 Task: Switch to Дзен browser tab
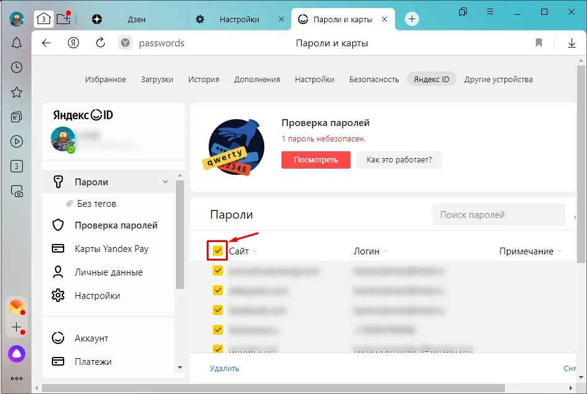click(136, 20)
